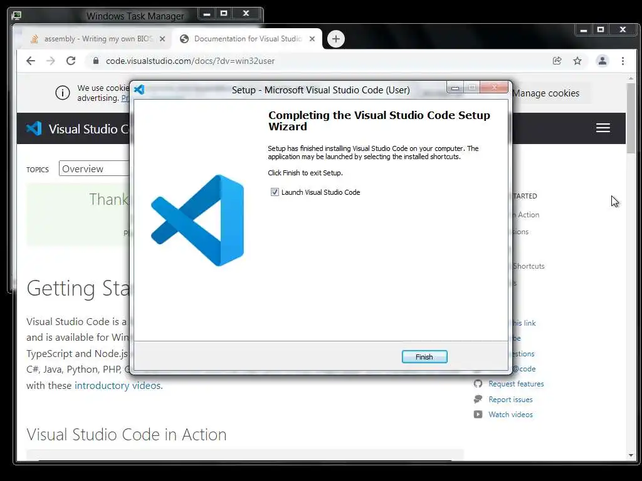Screen dimensions: 642x481
Task: Click the browser forward arrow
Action: tap(50, 61)
